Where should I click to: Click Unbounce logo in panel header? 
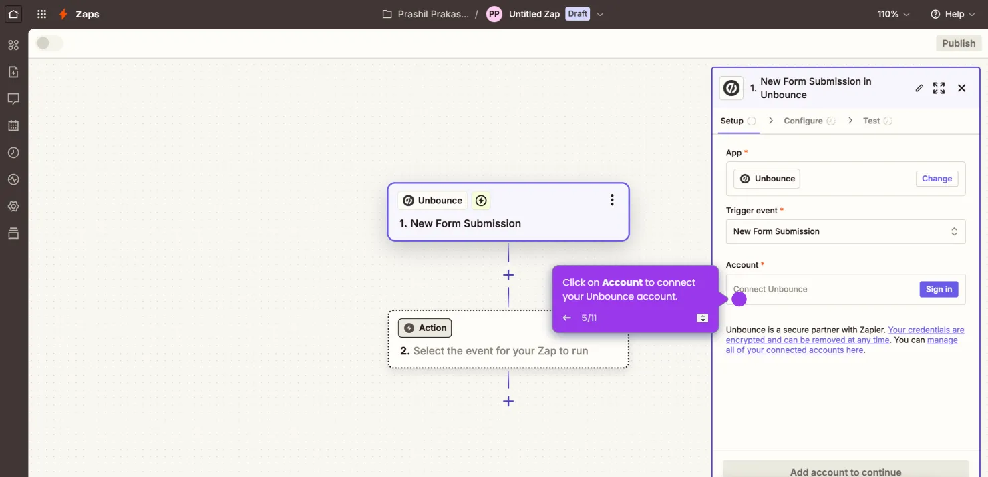pos(731,88)
